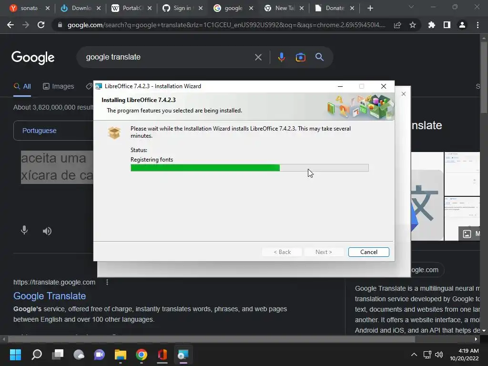Open the clock and date
Image resolution: width=488 pixels, height=366 pixels.
click(x=464, y=355)
